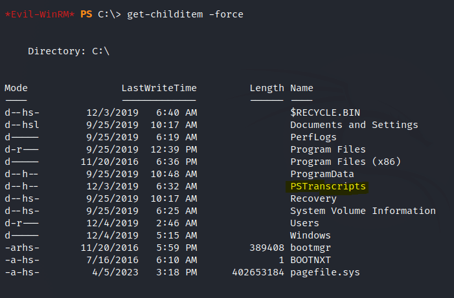
Task: Click the LastWriteTime column header
Action: [x=159, y=88]
